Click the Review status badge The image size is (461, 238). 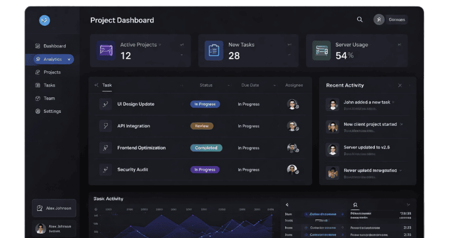202,126
